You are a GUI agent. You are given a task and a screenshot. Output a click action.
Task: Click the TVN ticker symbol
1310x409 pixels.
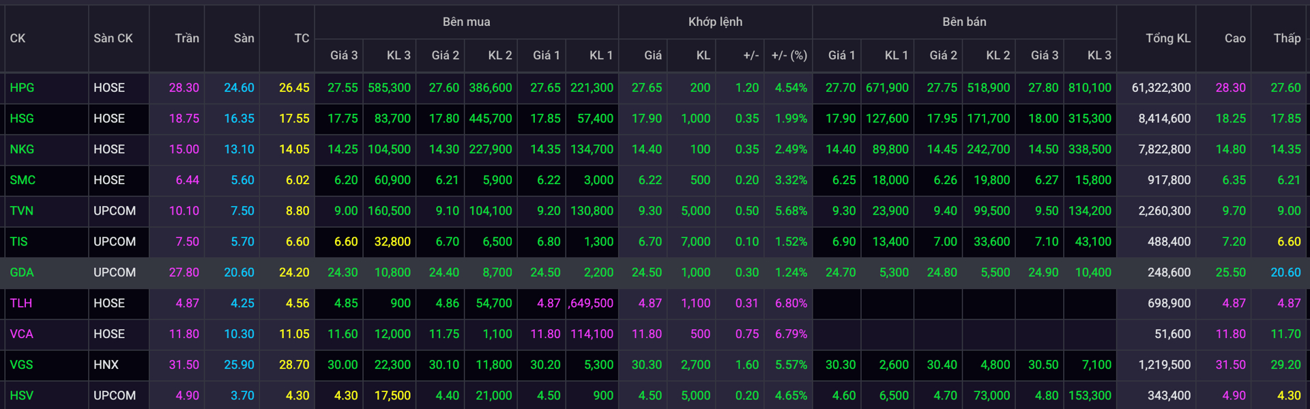point(22,211)
